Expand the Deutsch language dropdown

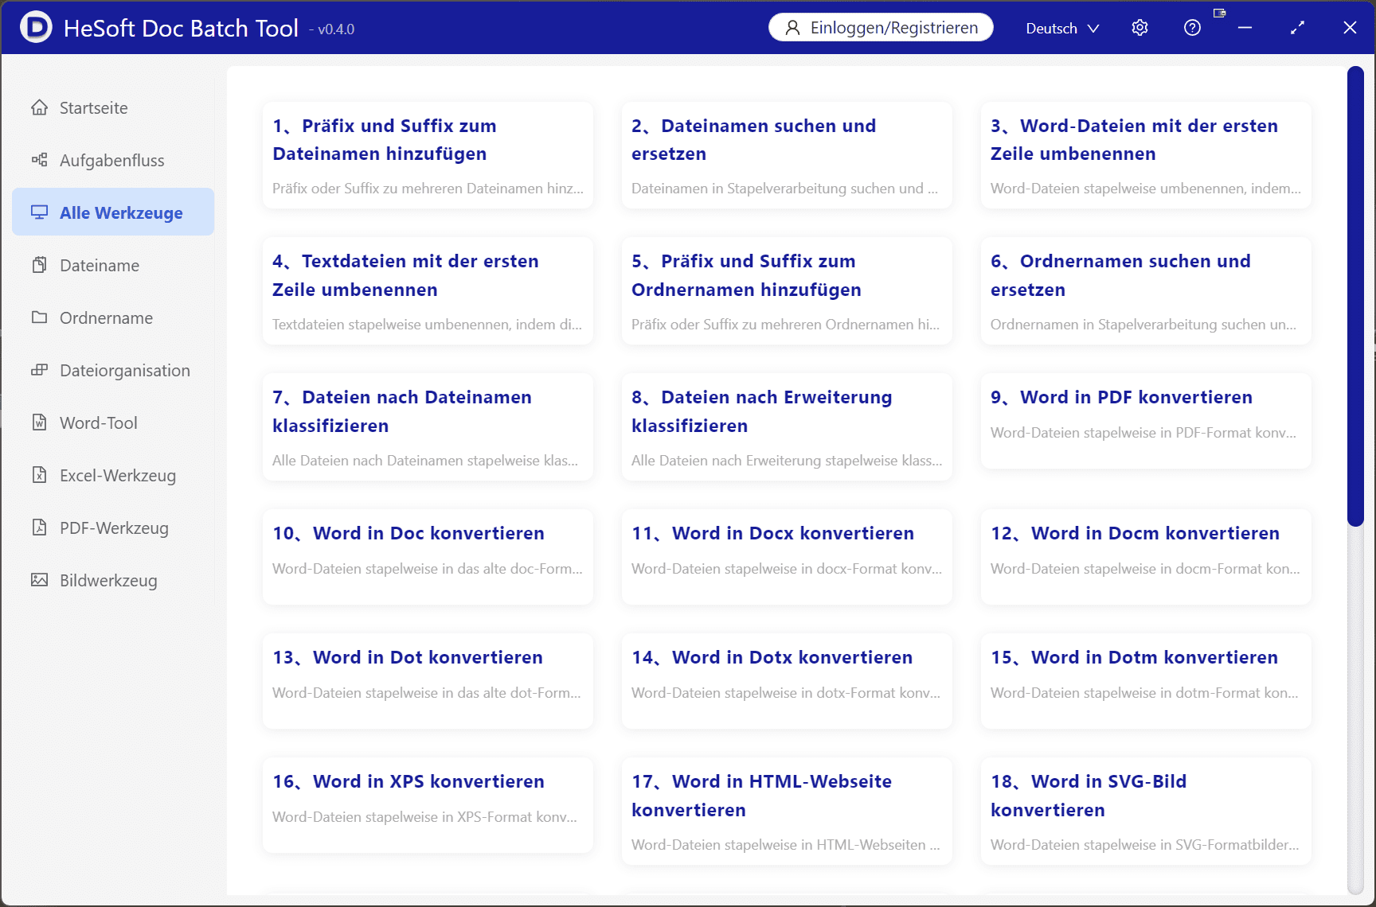click(1062, 28)
